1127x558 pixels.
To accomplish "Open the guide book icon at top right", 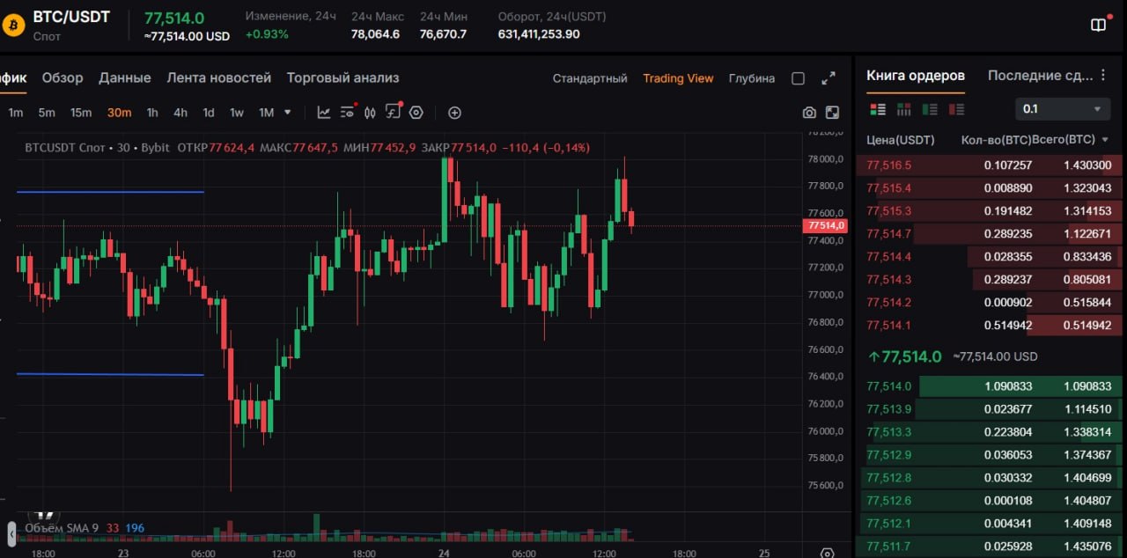I will pos(1098,25).
